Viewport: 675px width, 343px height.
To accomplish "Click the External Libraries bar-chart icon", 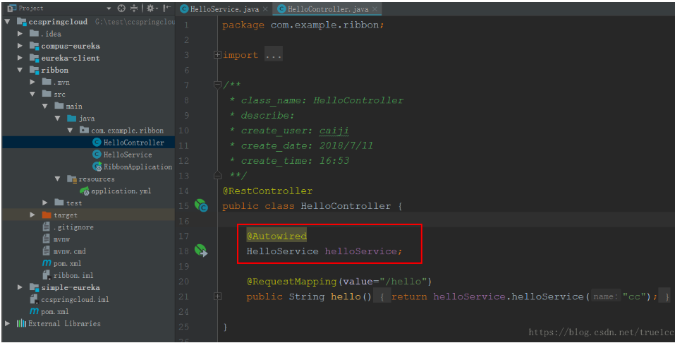I will click(x=21, y=323).
